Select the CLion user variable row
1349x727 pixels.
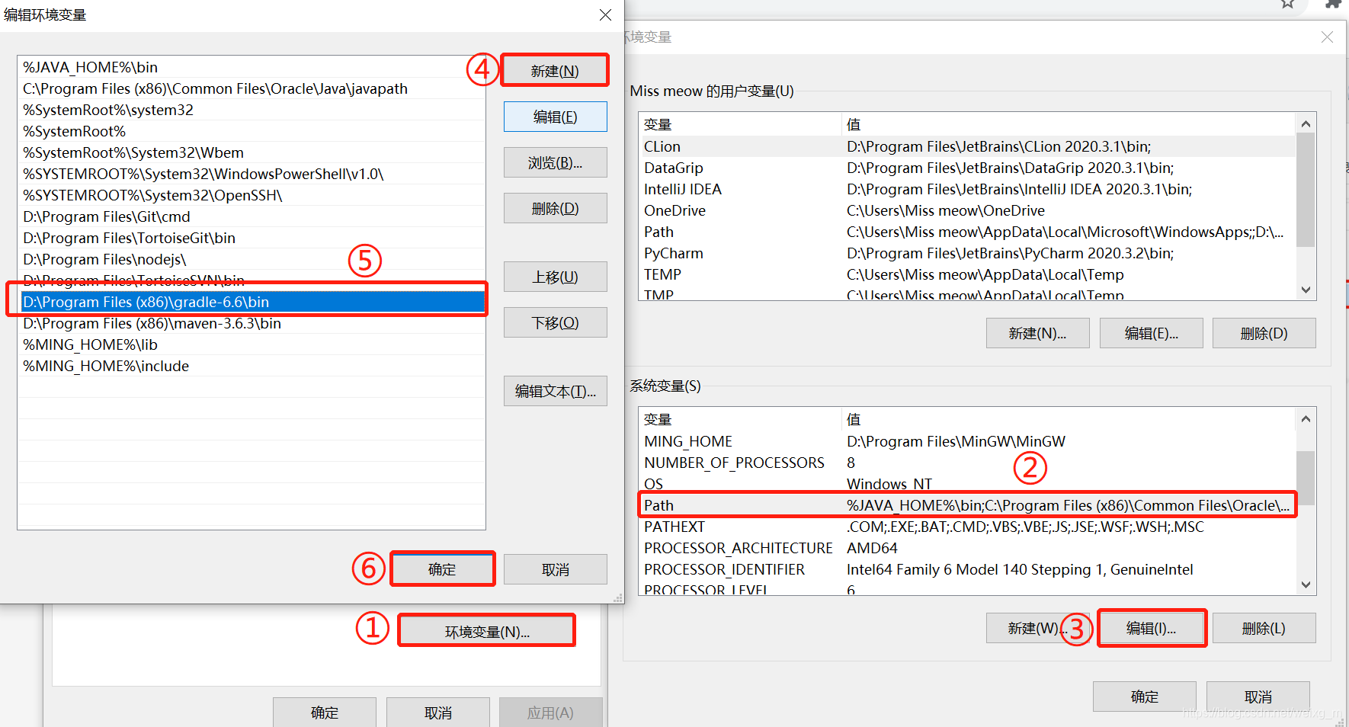tap(966, 146)
